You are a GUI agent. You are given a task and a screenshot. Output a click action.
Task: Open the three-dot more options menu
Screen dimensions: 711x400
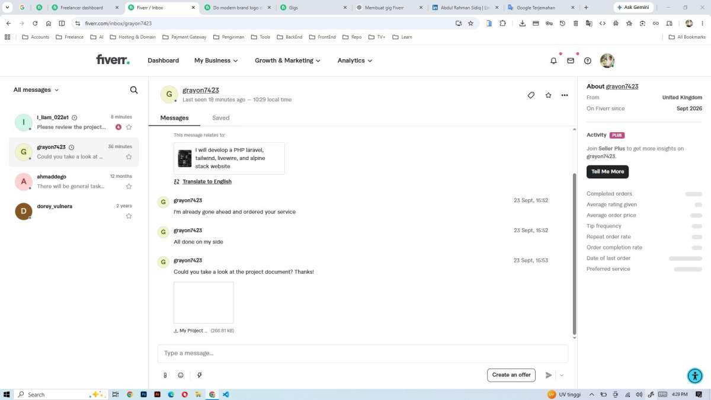[565, 95]
